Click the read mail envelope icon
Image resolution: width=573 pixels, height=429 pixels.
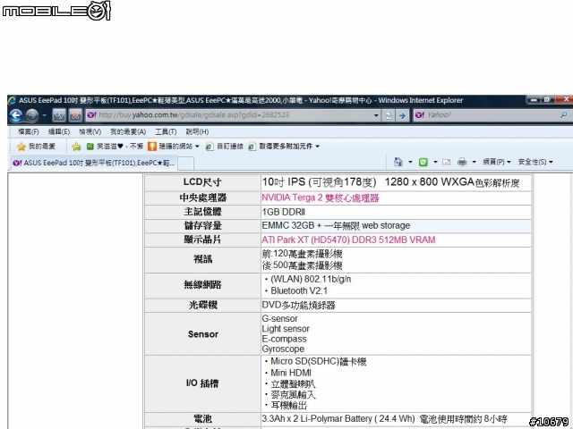(x=446, y=162)
